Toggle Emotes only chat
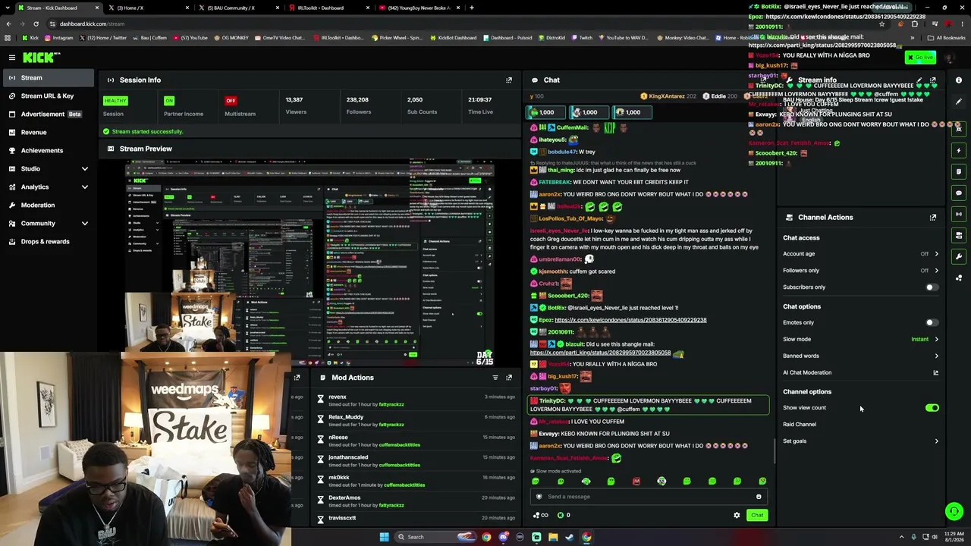The width and height of the screenshot is (971, 546). (x=932, y=322)
